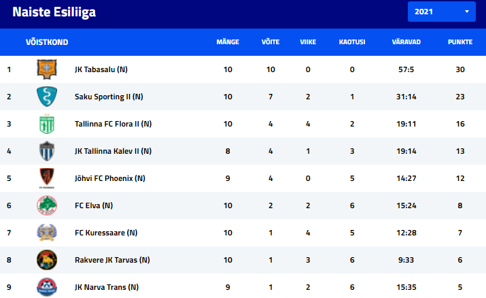Open the Saku Sporting II (N) team link
Viewport: 486px width, 298px height.
click(109, 97)
